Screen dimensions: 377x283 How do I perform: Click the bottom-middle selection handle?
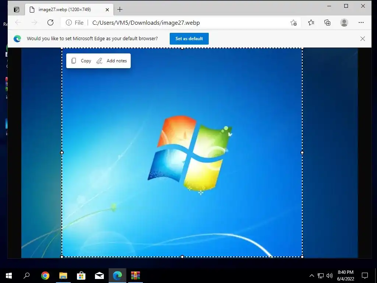182,257
